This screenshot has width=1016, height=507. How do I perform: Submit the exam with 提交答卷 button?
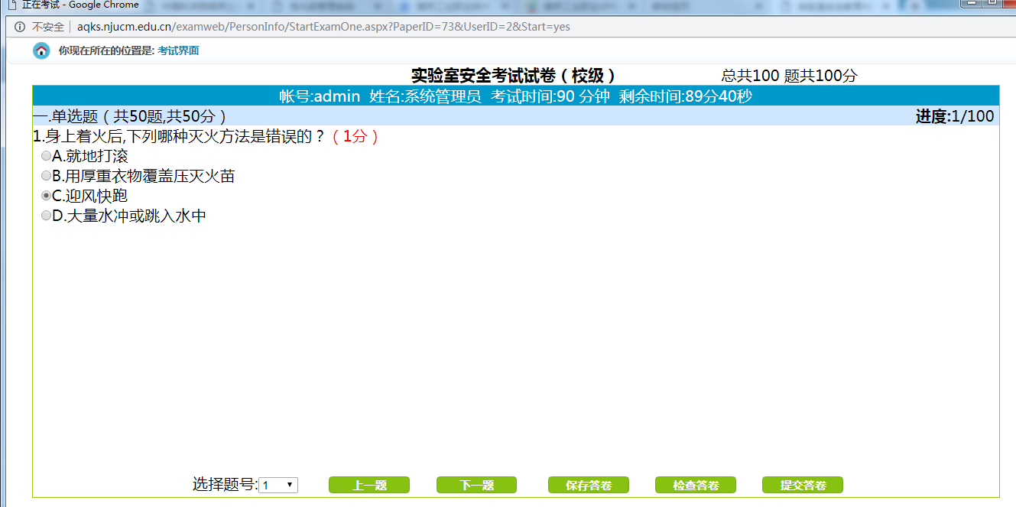pos(802,484)
